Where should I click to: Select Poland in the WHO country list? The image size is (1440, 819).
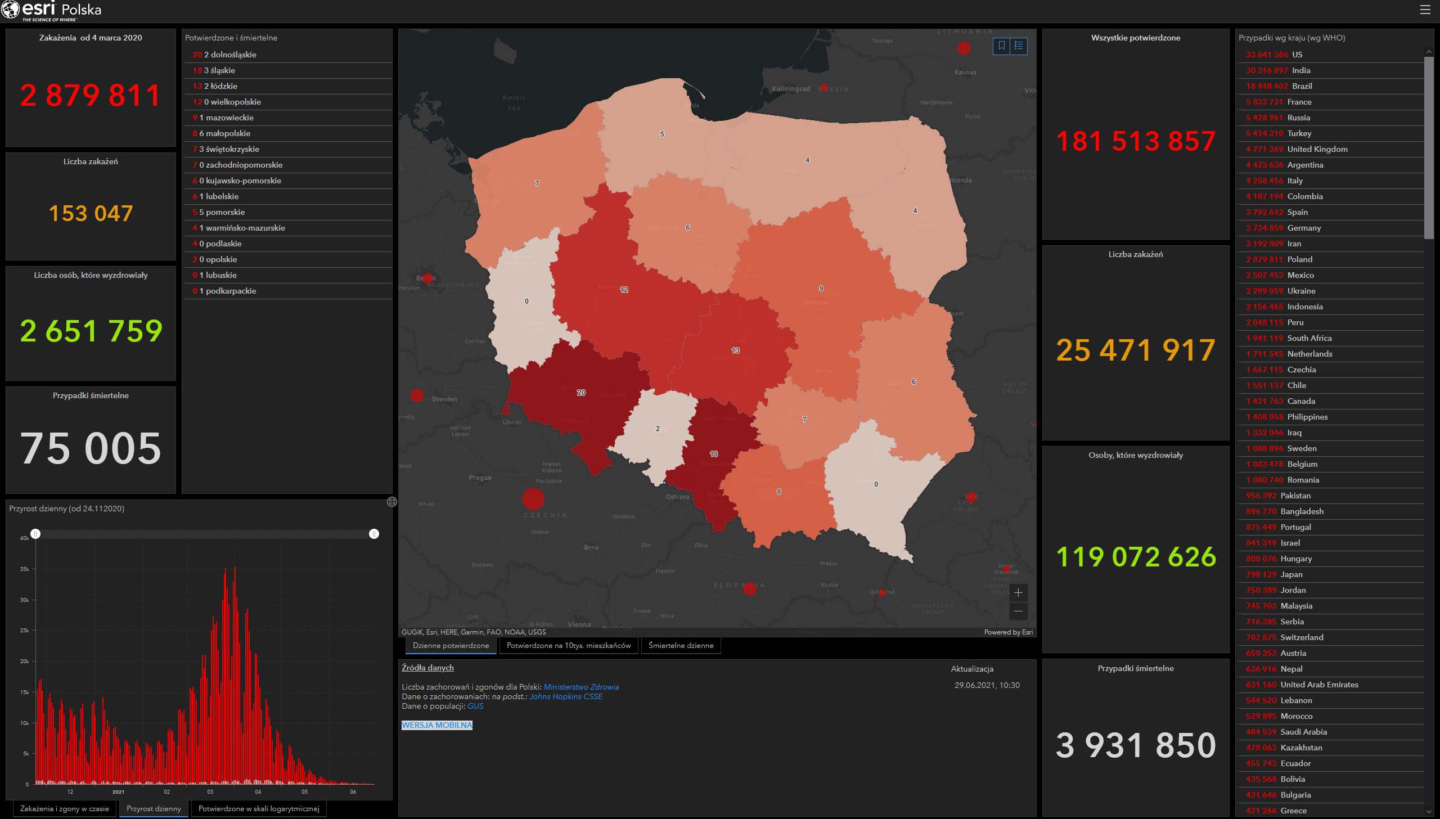pyautogui.click(x=1299, y=259)
